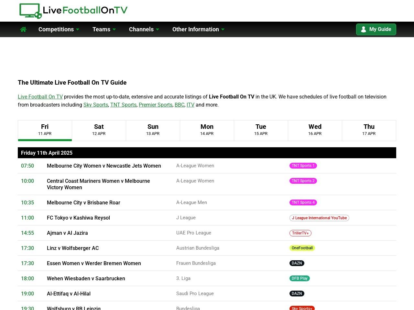Click the J League competition label
This screenshot has width=414, height=310.
pos(186,218)
